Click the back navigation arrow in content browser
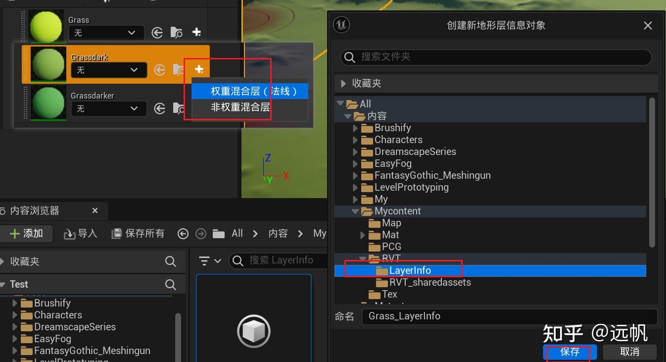The height and width of the screenshot is (362, 666). pos(183,233)
